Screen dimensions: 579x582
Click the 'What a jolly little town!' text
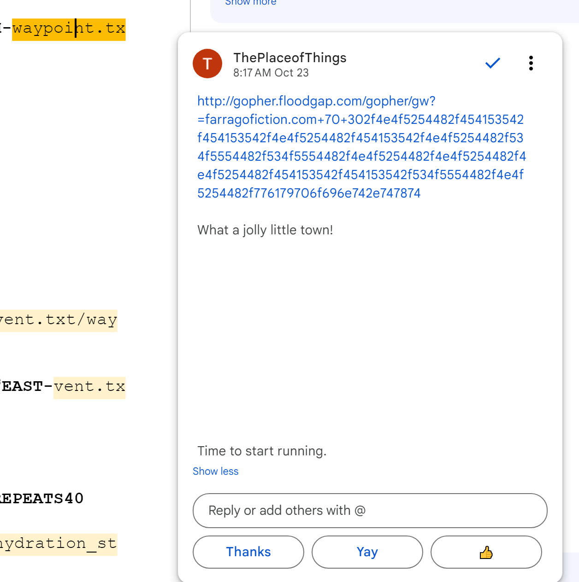point(265,230)
